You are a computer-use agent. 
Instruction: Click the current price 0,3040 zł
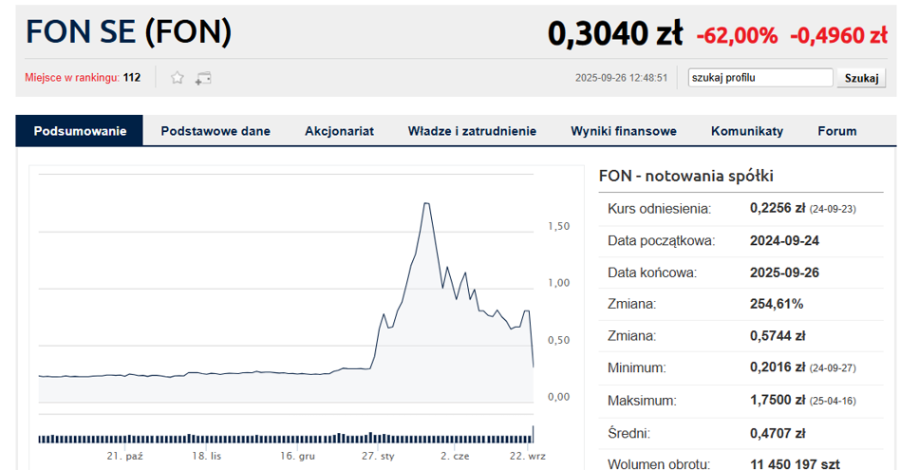(615, 33)
